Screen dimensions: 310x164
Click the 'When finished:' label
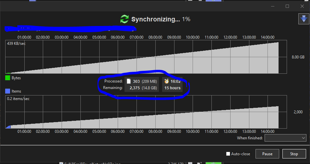coord(250,138)
